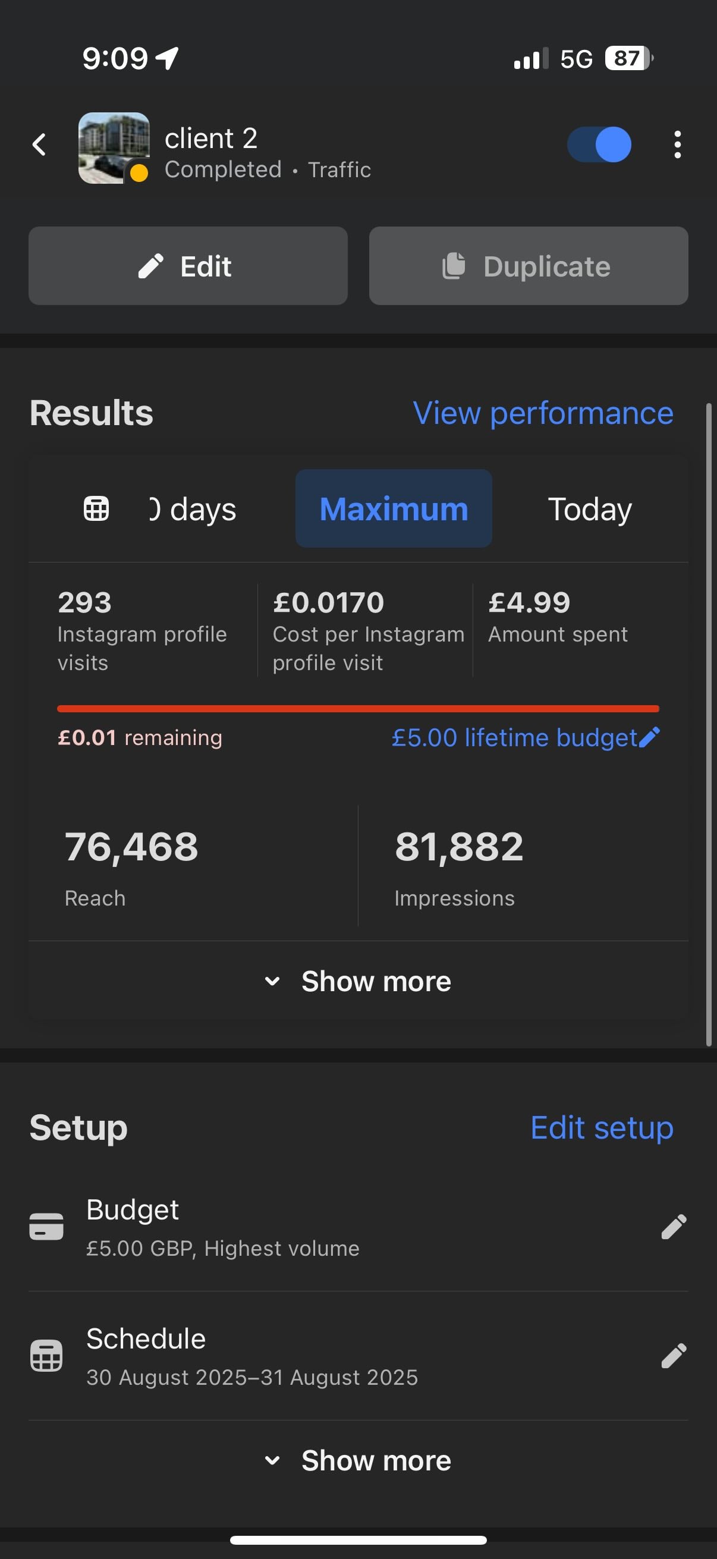Open the Edit setup link
717x1559 pixels.
click(x=602, y=1127)
